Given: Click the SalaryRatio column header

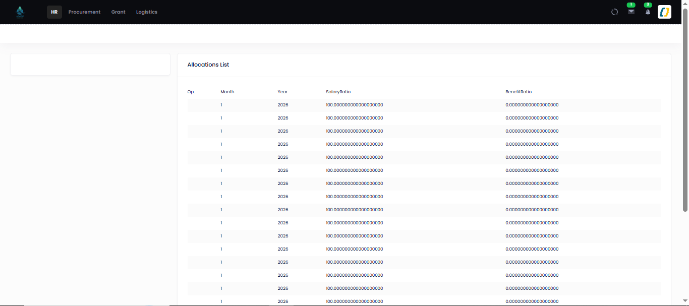Looking at the screenshot, I should [338, 92].
